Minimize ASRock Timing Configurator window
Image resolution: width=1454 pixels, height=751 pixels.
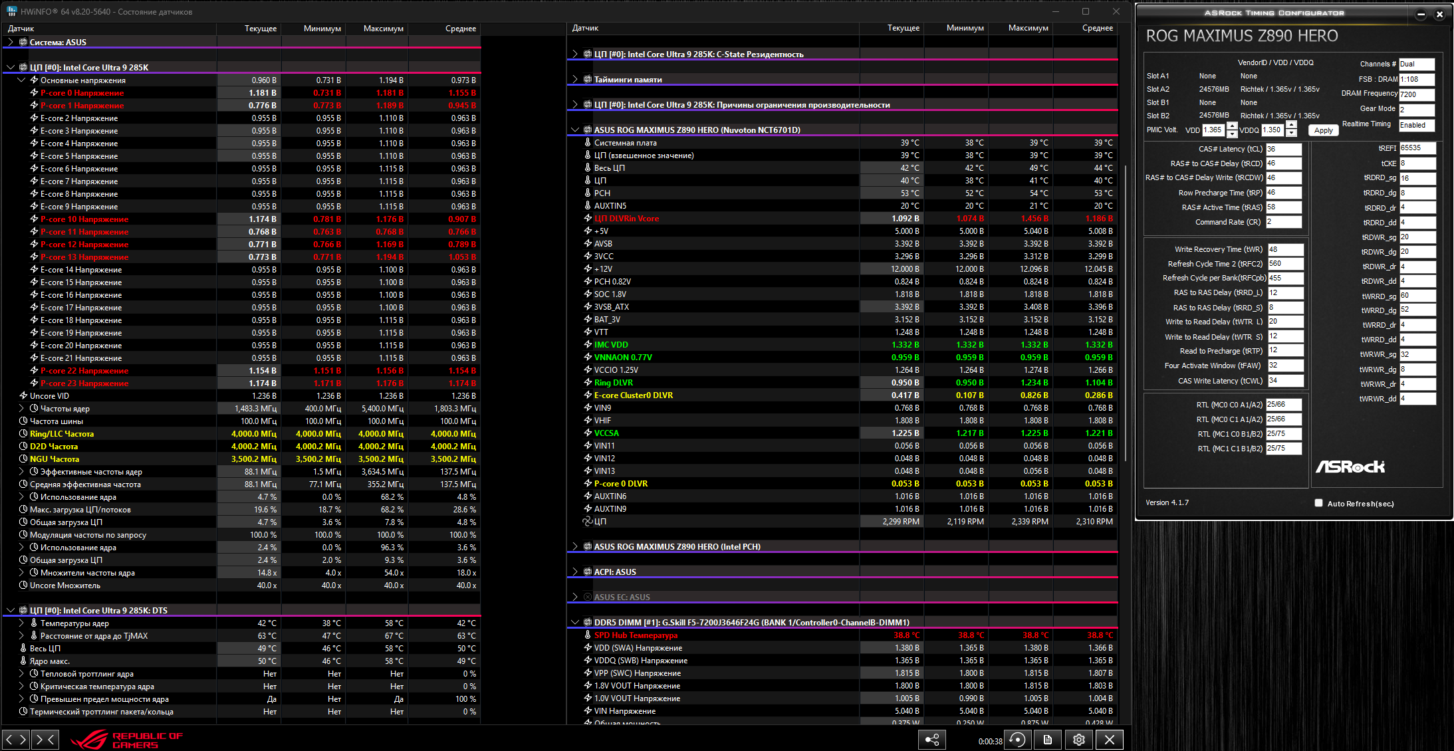point(1420,14)
